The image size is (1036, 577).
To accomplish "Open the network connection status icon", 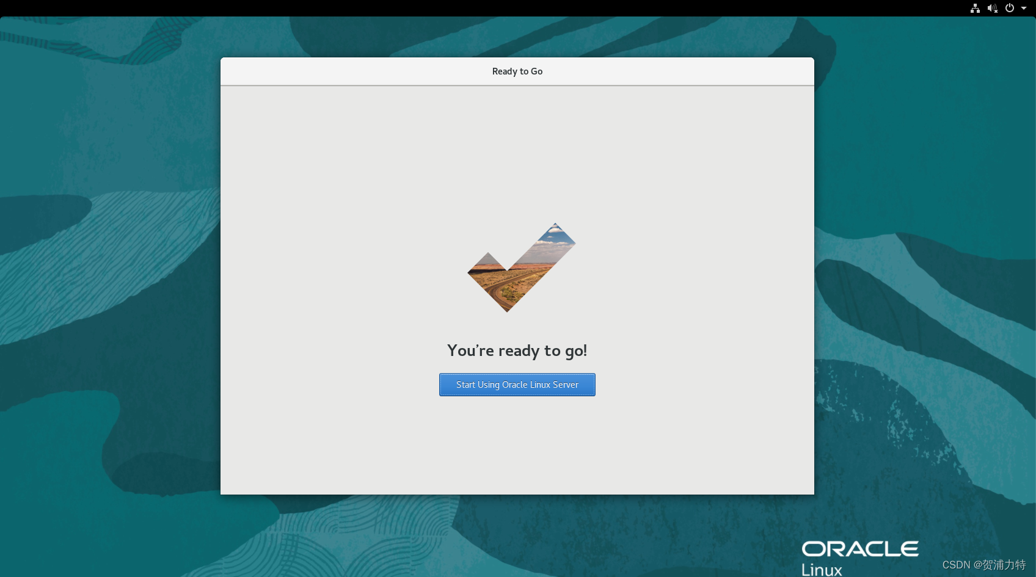I will pos(975,8).
